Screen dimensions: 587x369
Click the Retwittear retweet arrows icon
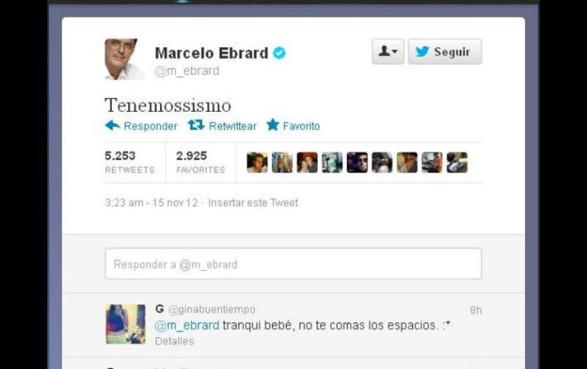(196, 125)
